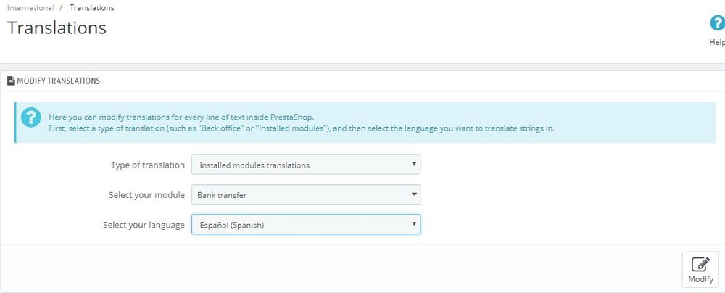Click the "Type of translation" field label
The height and width of the screenshot is (293, 725).
(x=147, y=165)
